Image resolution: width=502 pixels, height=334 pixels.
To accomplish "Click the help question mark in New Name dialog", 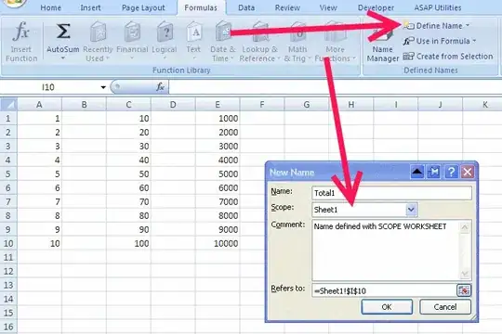I will pyautogui.click(x=451, y=173).
